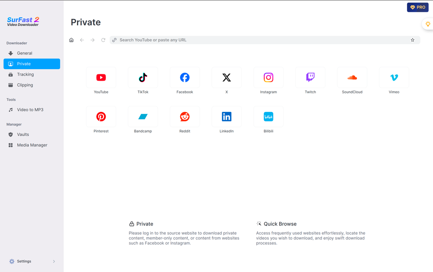Open the Video to MP3 tool
Viewport: 433px width, 272px height.
pyautogui.click(x=32, y=110)
